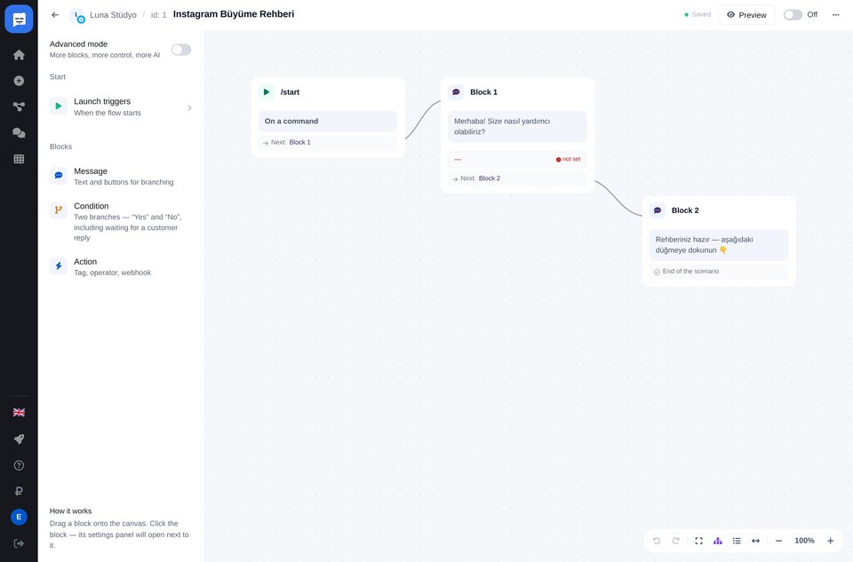Click the horizontal double-arrow icon
This screenshot has height=562, width=853.
755,541
